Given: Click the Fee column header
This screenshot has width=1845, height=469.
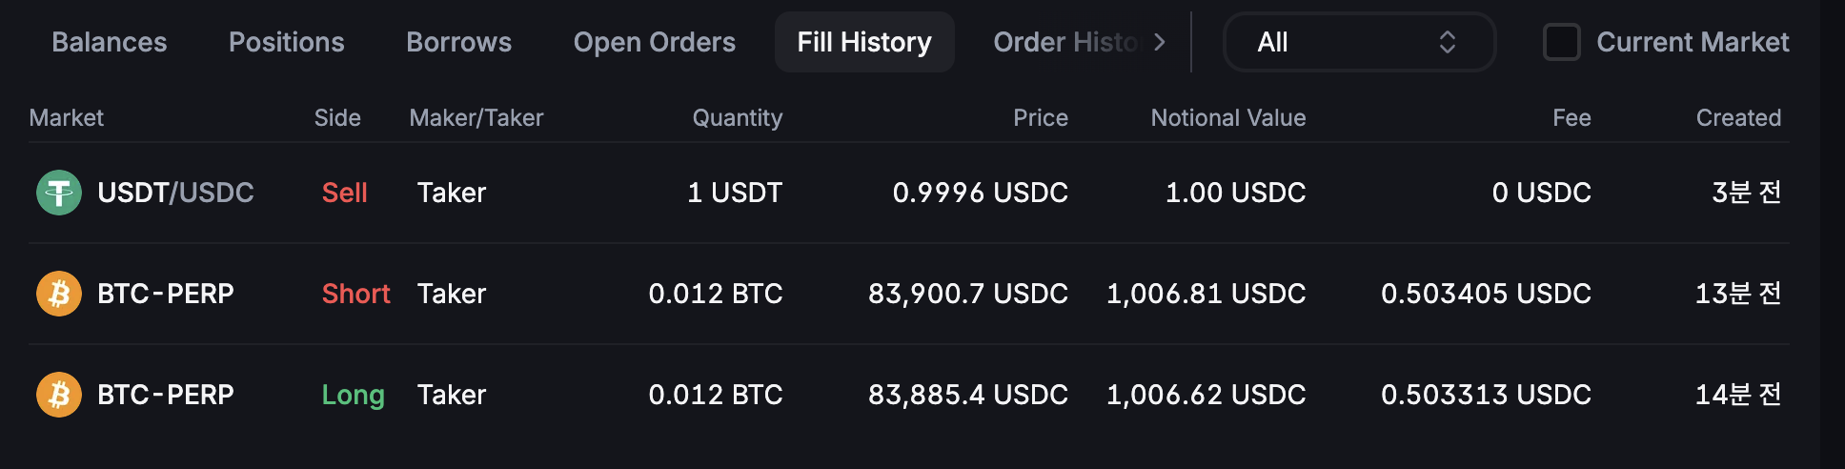Looking at the screenshot, I should [1571, 118].
